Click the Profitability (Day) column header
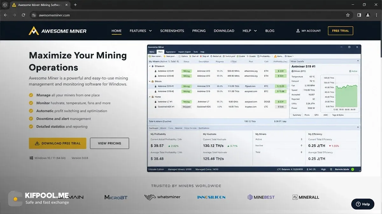382x214 pixels. 280,62
